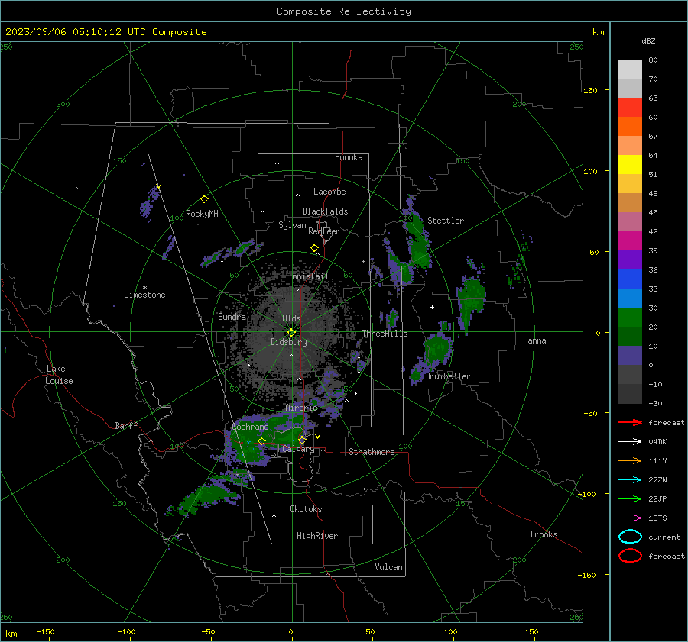The width and height of the screenshot is (688, 642).
Task: Click the Didsbury city label
Action: (x=288, y=342)
